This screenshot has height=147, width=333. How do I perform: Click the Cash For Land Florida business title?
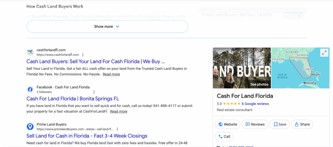(245, 96)
